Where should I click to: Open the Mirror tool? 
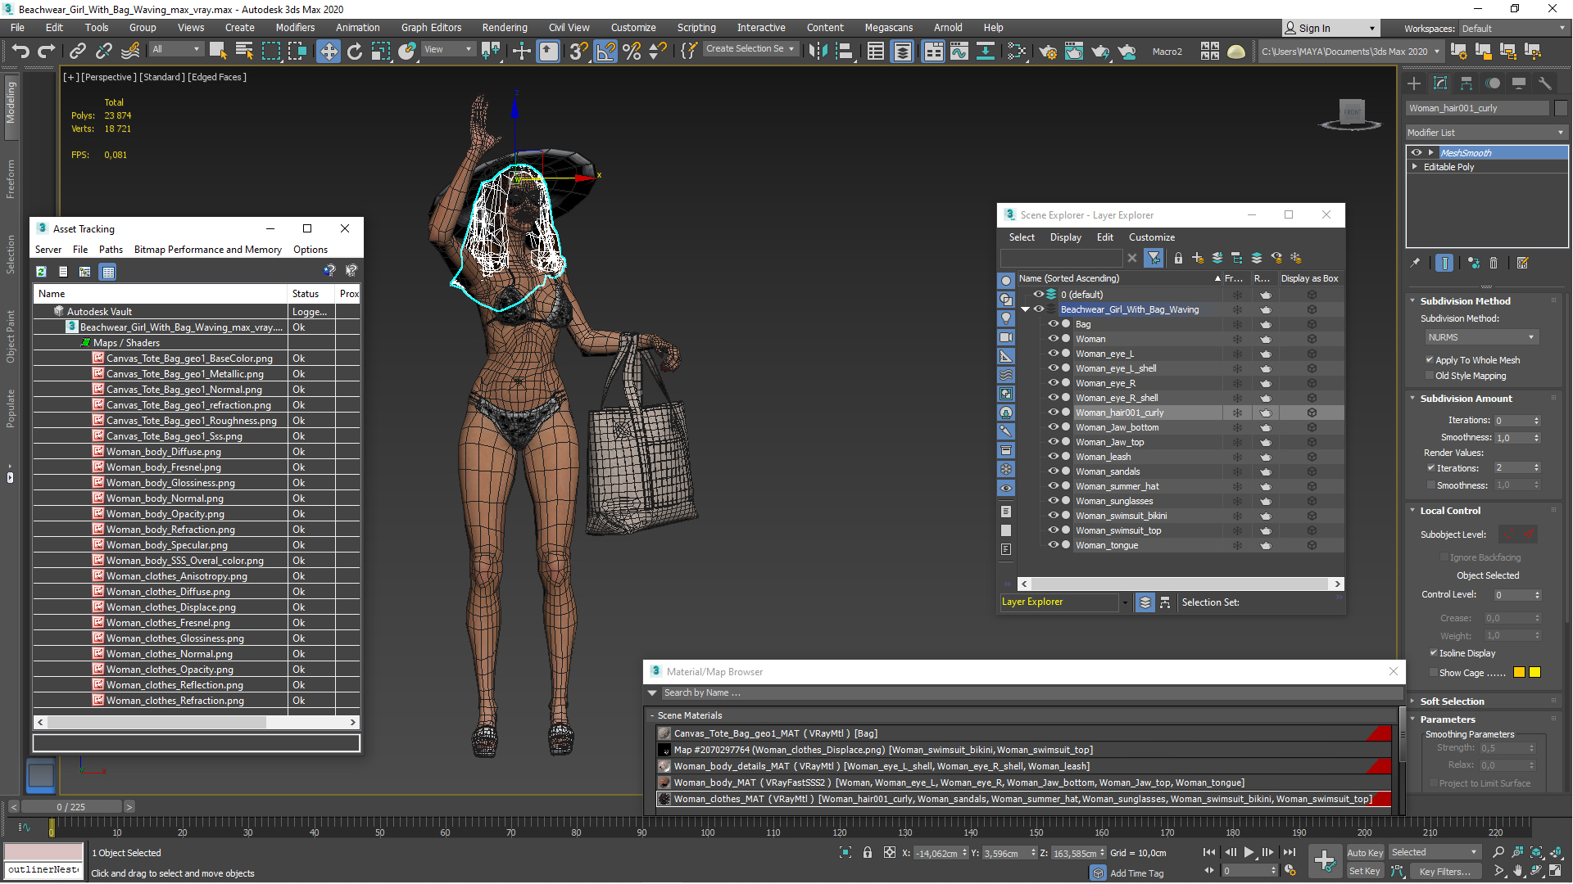click(x=817, y=52)
